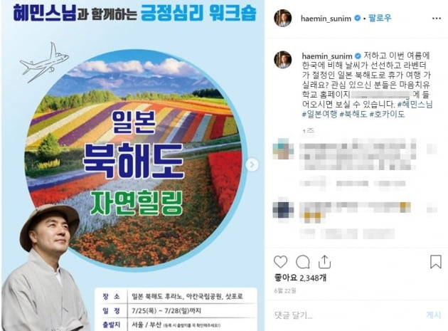Screen dimensions: 448x331
Task: Go to next image with carousel arrow
Action: point(252,164)
